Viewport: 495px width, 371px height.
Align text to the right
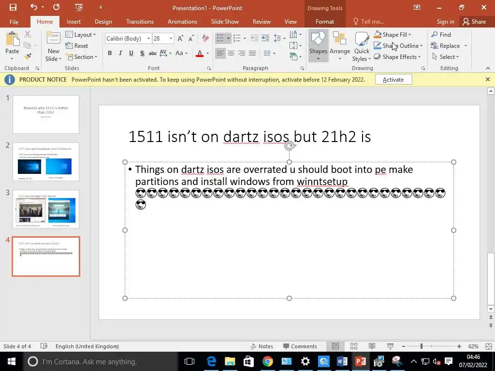point(242,53)
